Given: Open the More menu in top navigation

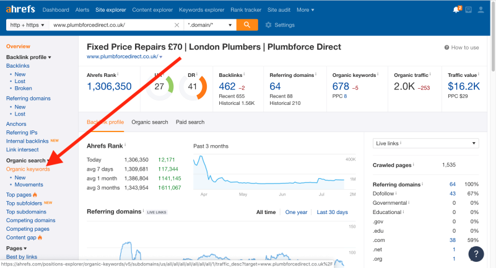Looking at the screenshot, I should (x=305, y=10).
